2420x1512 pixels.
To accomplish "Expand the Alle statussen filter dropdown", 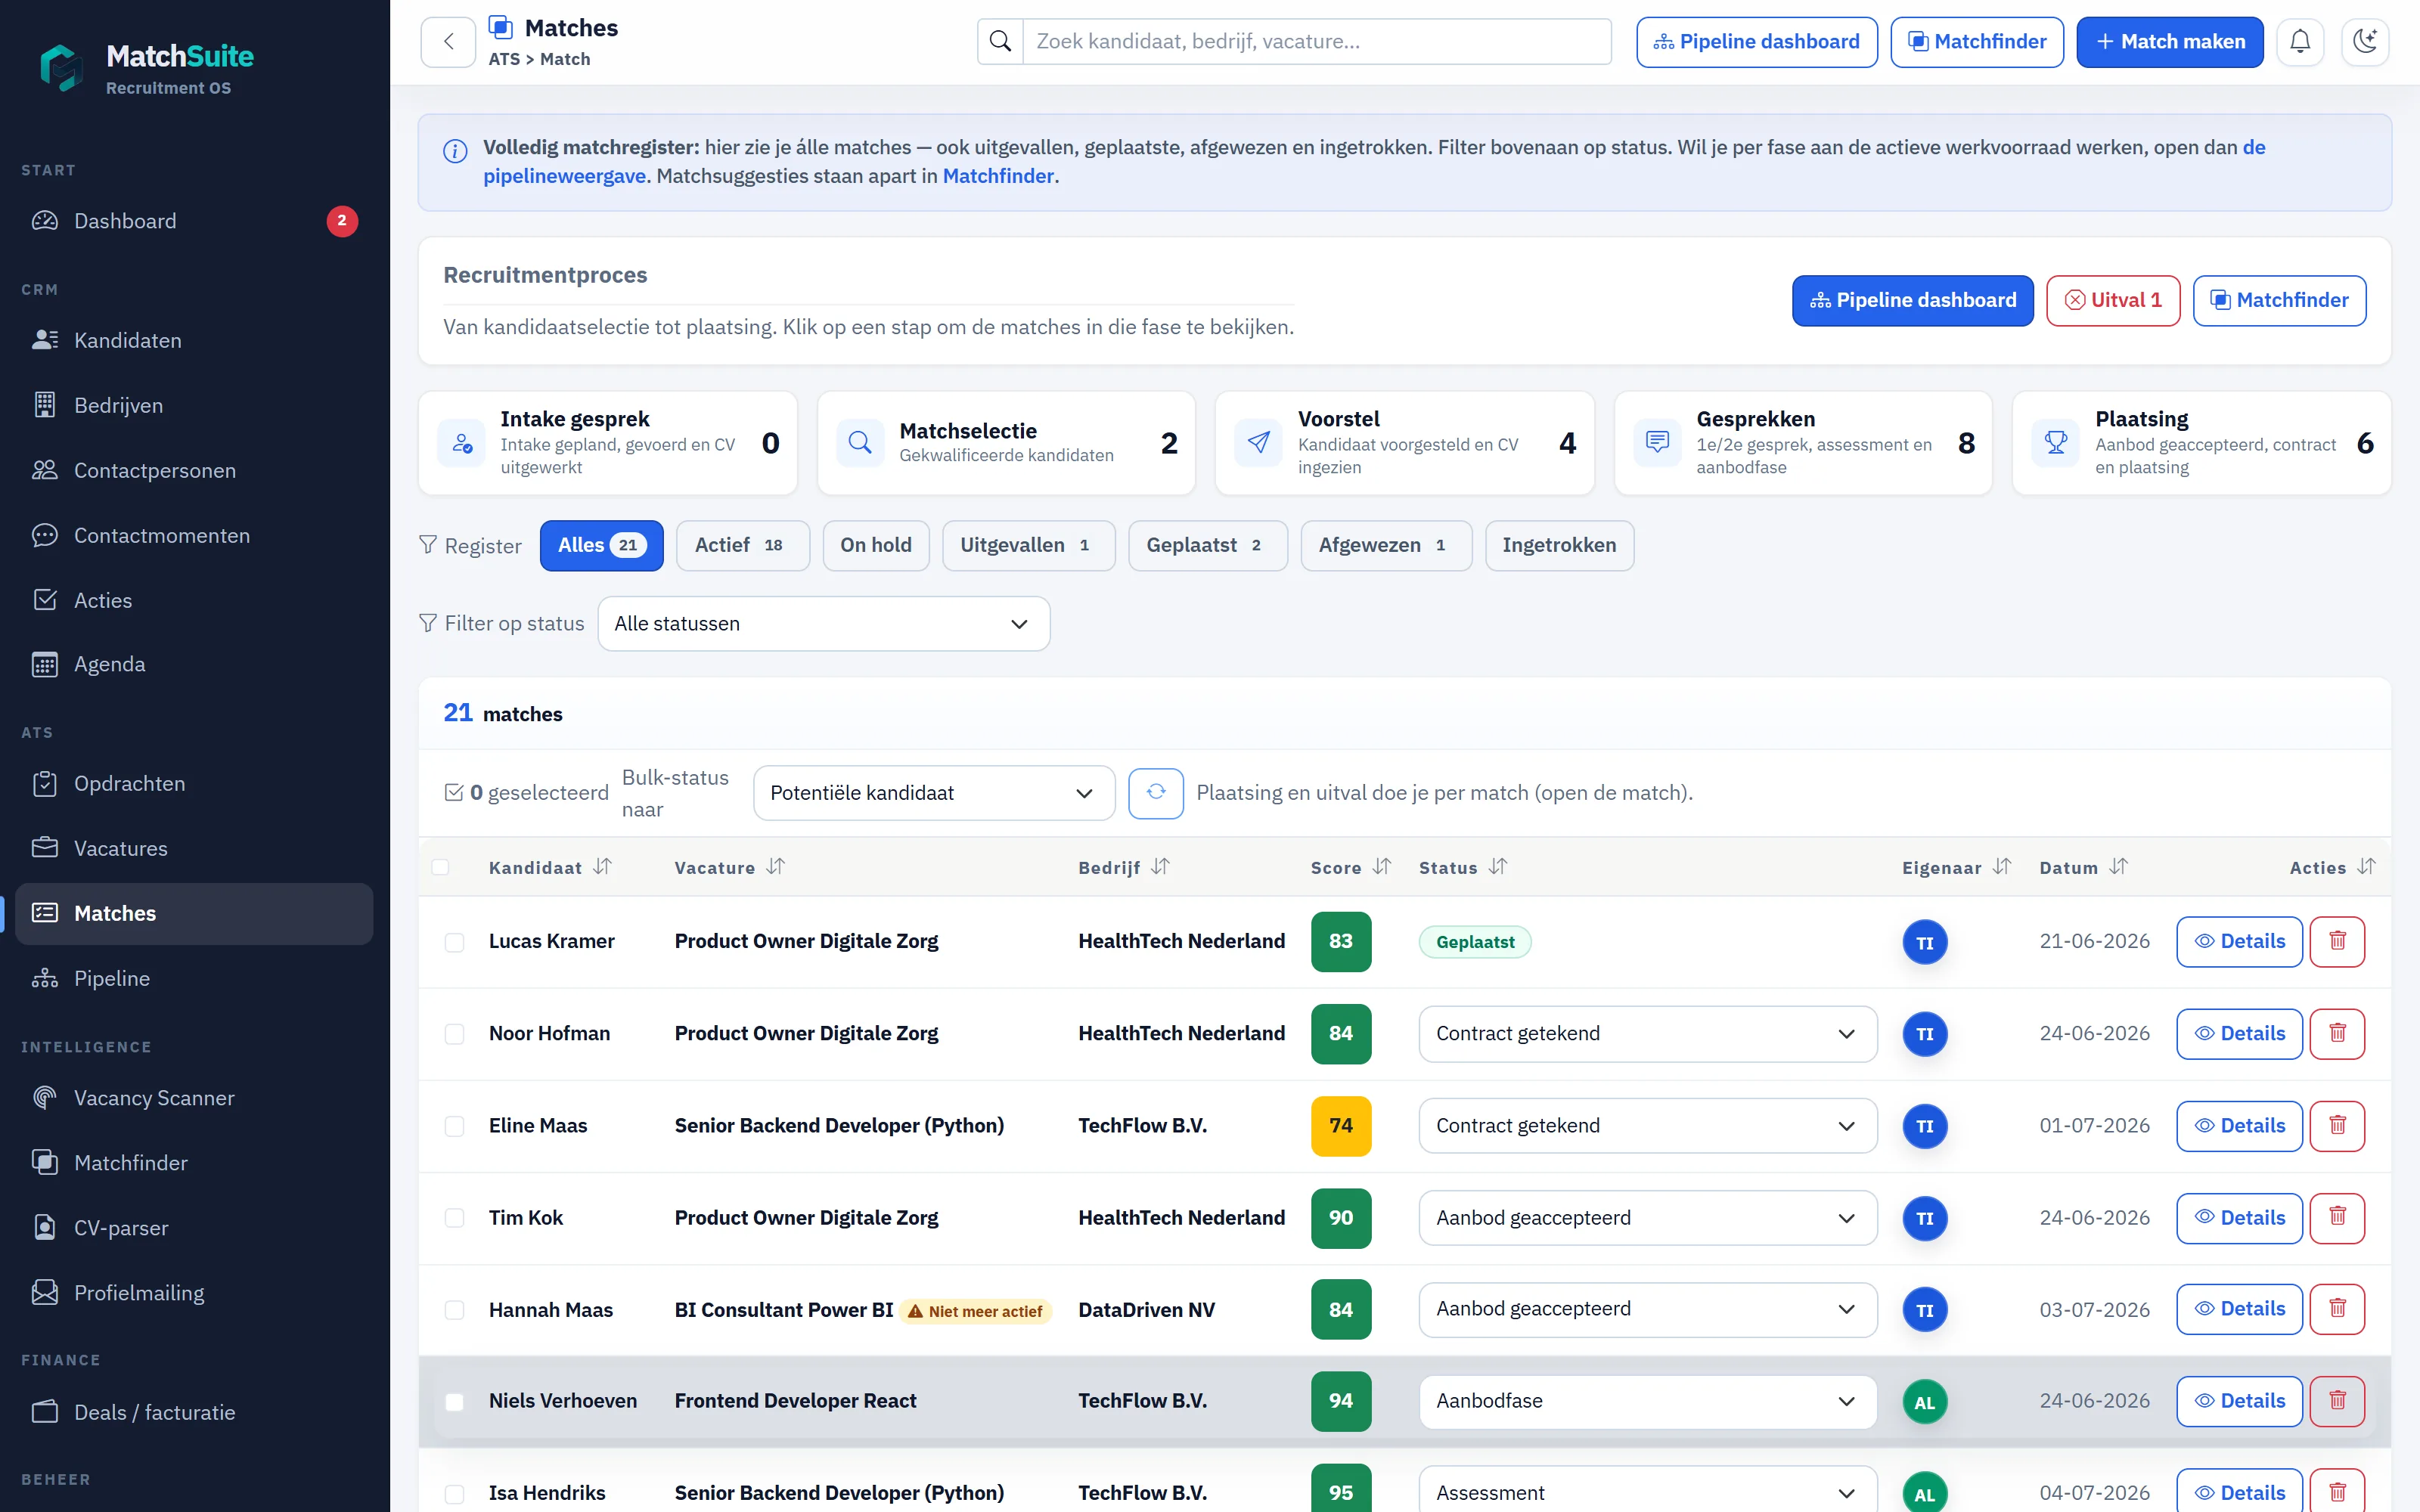I will pos(824,624).
